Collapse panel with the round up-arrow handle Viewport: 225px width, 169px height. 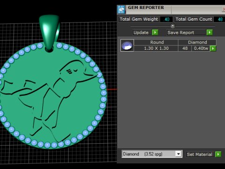(x=172, y=26)
